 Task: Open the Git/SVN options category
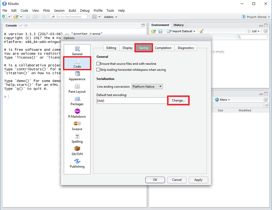pos(77,151)
